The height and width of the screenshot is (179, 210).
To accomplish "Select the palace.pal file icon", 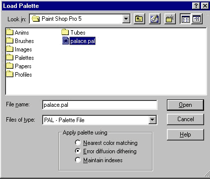I will click(65, 41).
